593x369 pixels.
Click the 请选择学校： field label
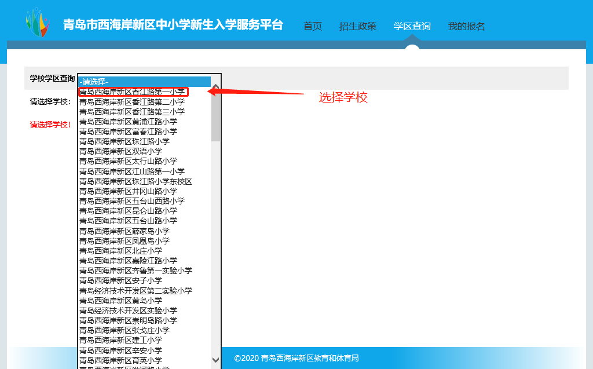pos(50,101)
